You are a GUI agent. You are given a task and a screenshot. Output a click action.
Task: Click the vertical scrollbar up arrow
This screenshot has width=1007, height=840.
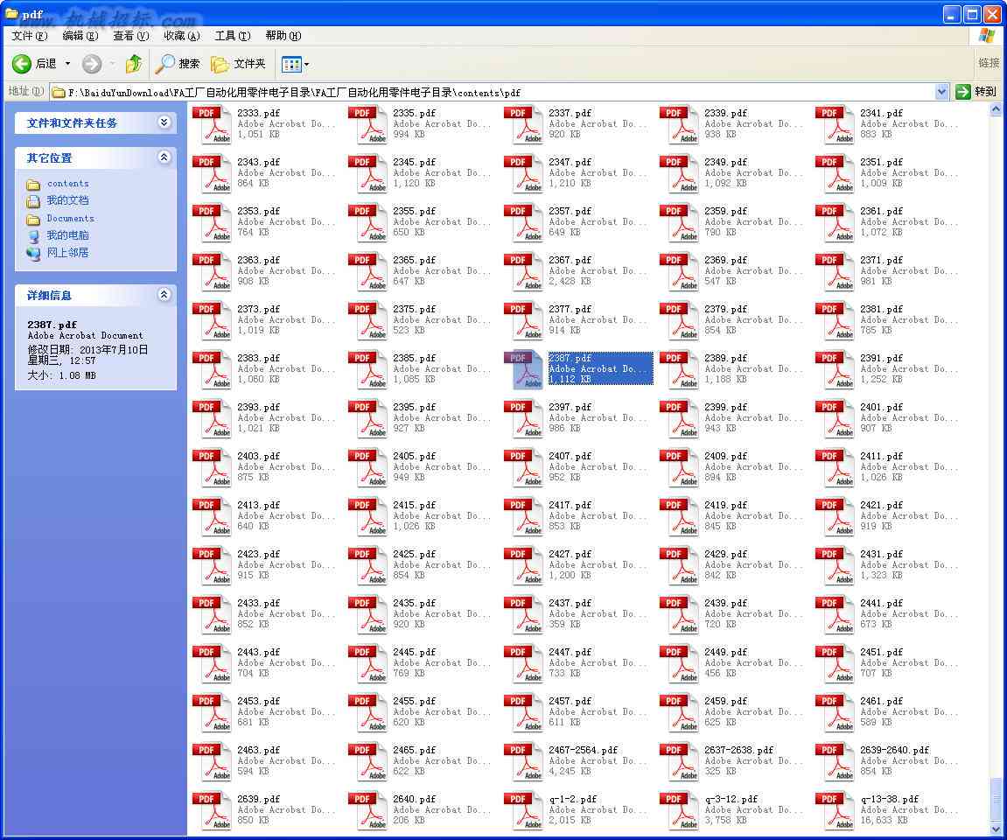click(996, 109)
